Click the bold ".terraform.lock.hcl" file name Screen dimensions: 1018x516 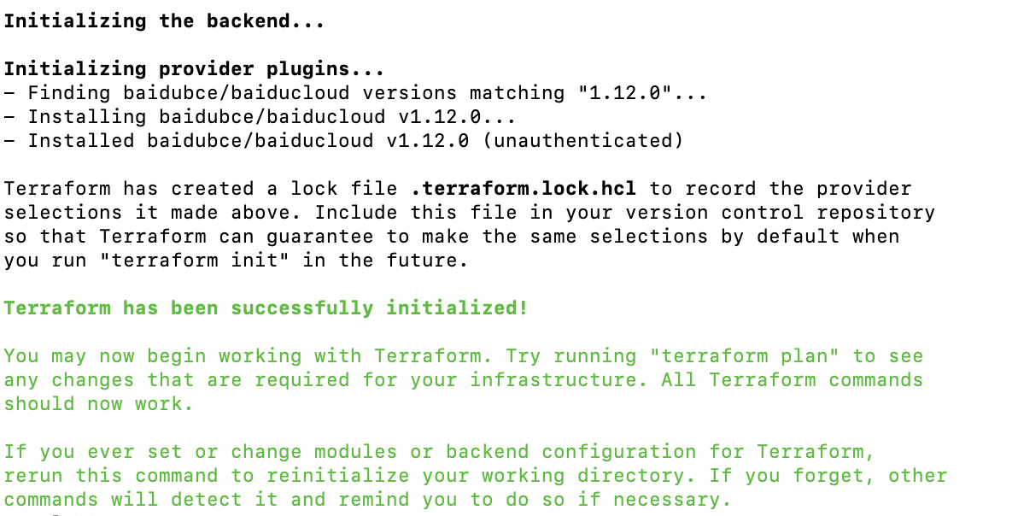524,189
